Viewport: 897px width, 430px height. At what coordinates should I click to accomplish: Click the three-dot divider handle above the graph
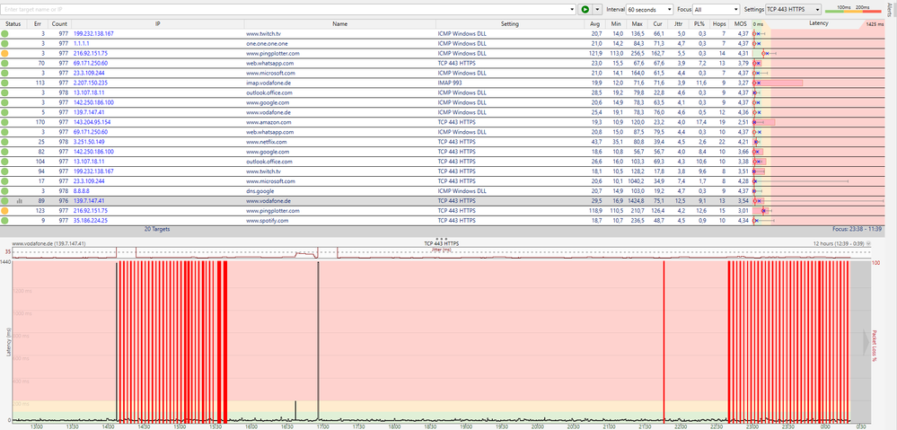(441, 239)
